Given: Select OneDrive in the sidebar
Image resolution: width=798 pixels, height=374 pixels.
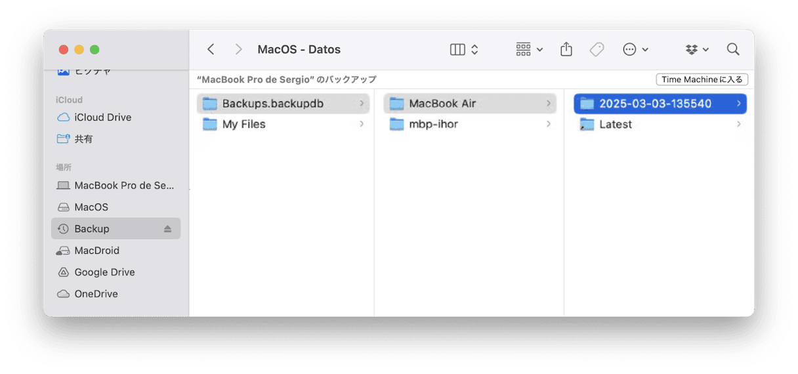Looking at the screenshot, I should (x=96, y=294).
